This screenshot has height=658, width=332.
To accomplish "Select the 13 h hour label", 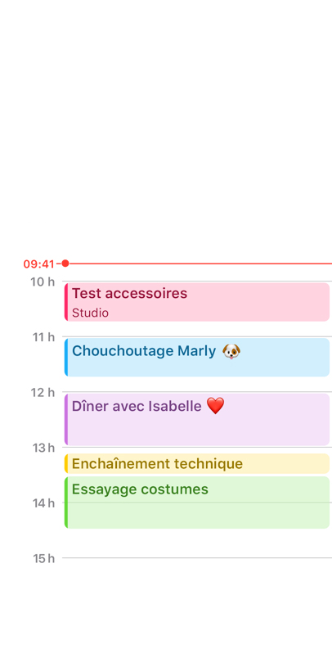I will tap(43, 448).
